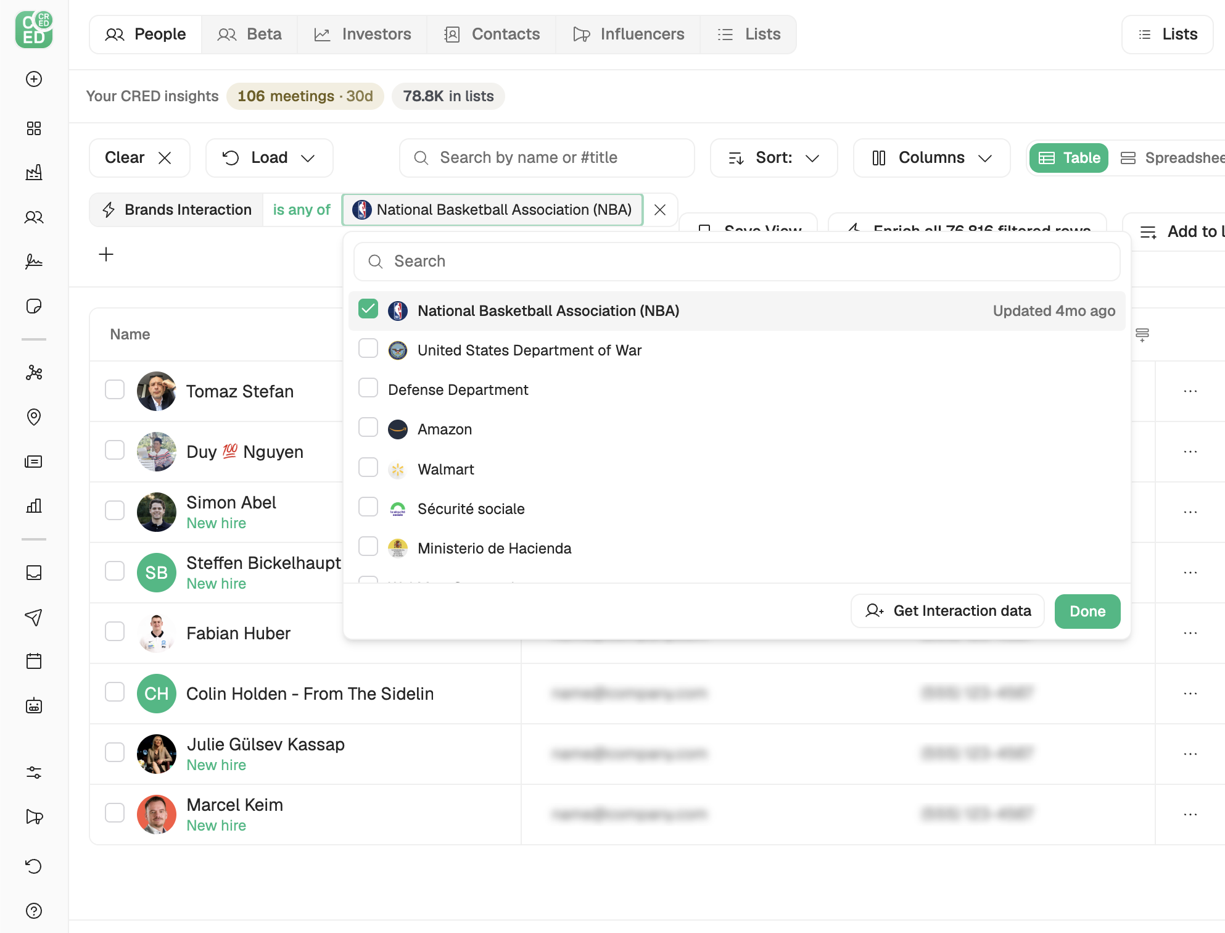Check United States Department of War

[x=368, y=349]
